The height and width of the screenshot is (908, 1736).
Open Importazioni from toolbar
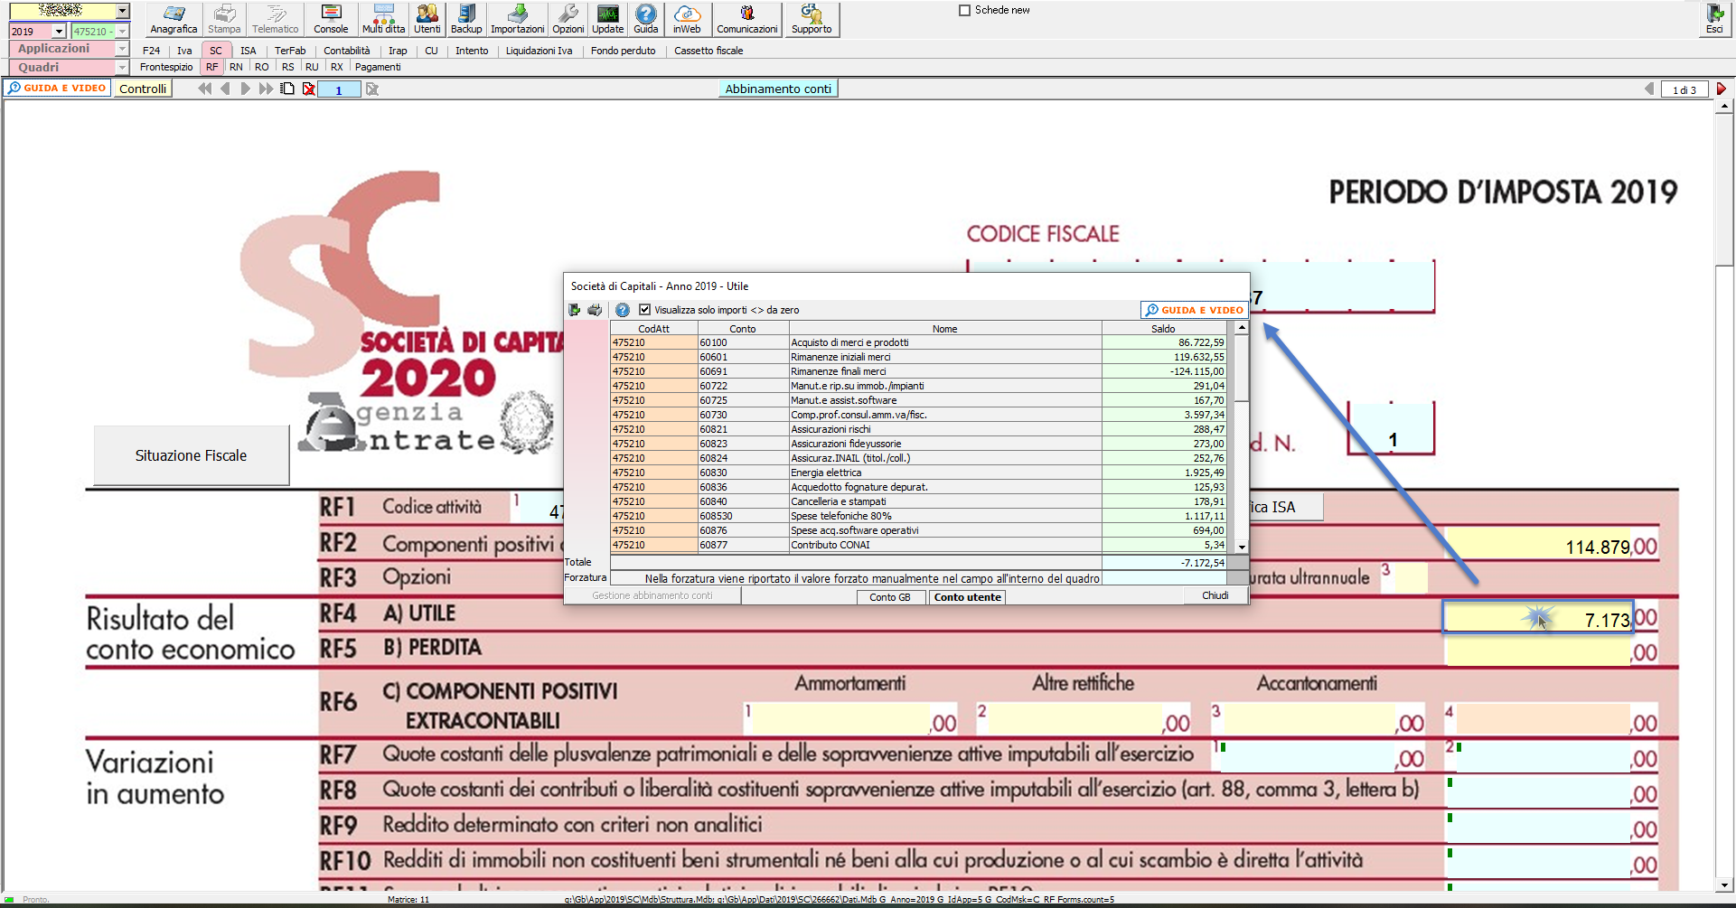pyautogui.click(x=518, y=19)
